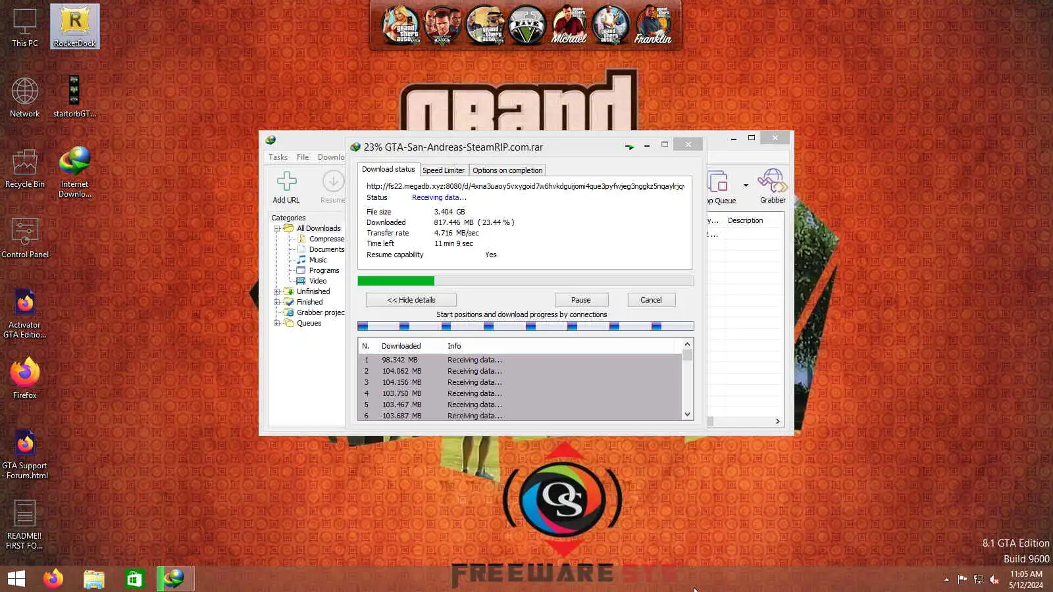The width and height of the screenshot is (1053, 592).
Task: Click the Hide details button
Action: [411, 300]
